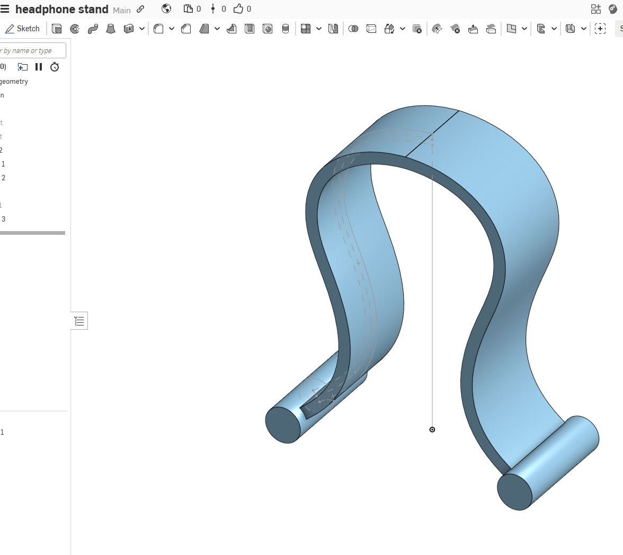Toggle the feature list panel button
The height and width of the screenshot is (555, 623).
click(79, 321)
